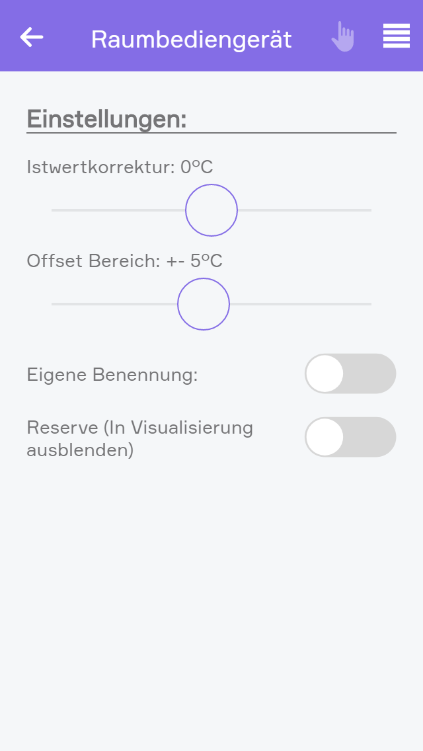Click the Offset Bereich: +- 5°C label
This screenshot has height=751, width=423.
(x=124, y=261)
